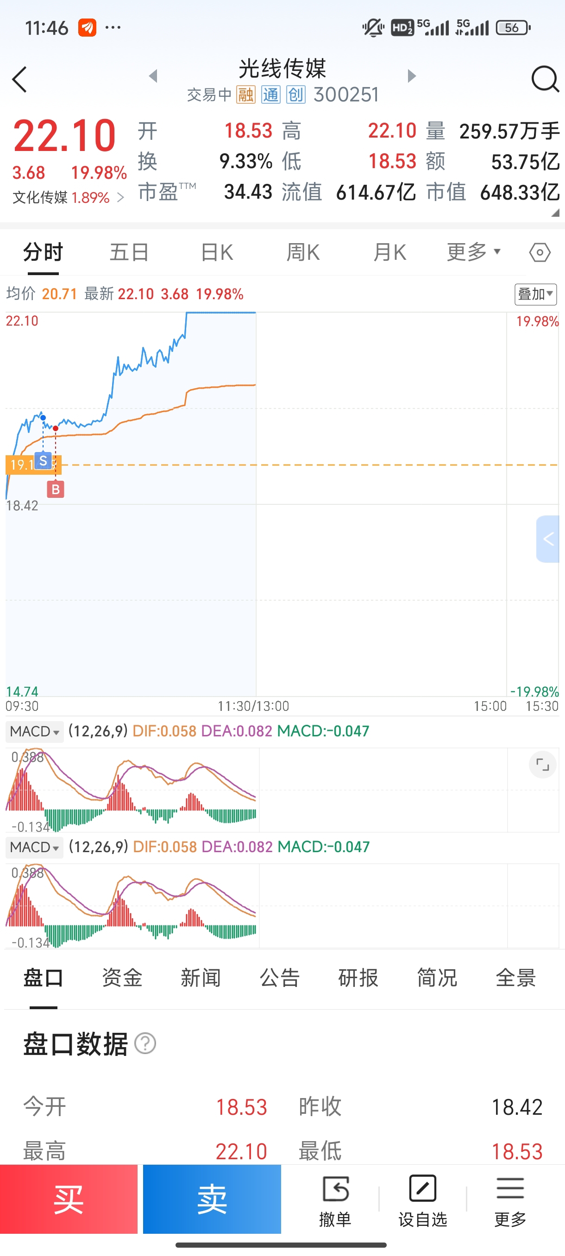Tap the 昨收 18.42 value

pyautogui.click(x=517, y=1107)
